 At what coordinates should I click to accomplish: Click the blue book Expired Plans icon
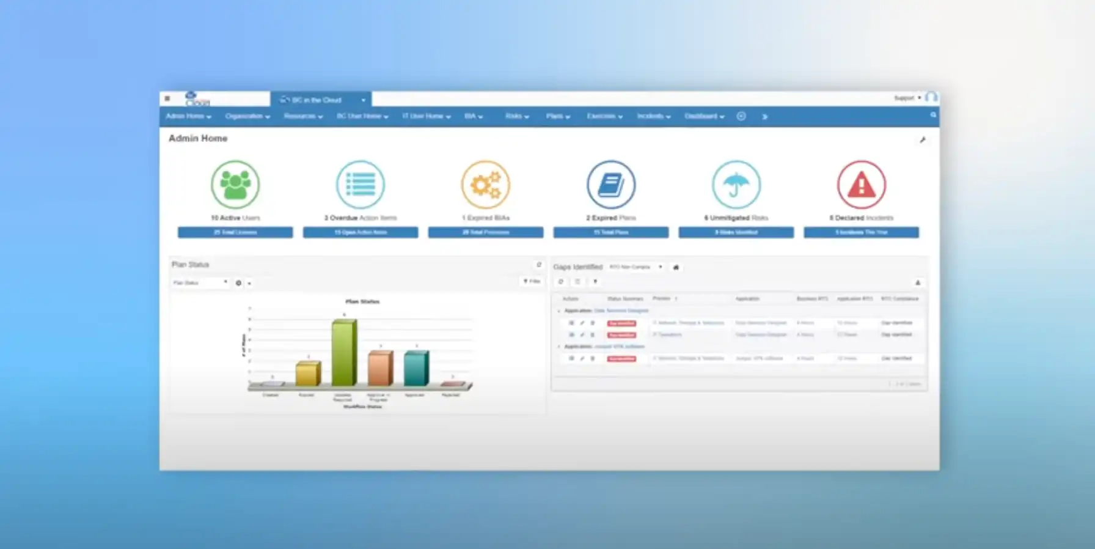[611, 184]
